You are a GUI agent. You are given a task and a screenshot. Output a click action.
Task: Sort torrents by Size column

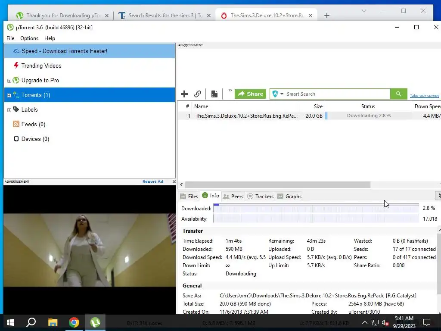pos(312,106)
